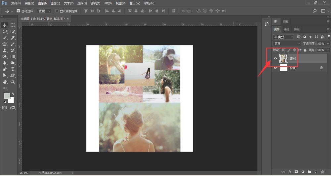Swap foreground and background colors

tap(13, 94)
